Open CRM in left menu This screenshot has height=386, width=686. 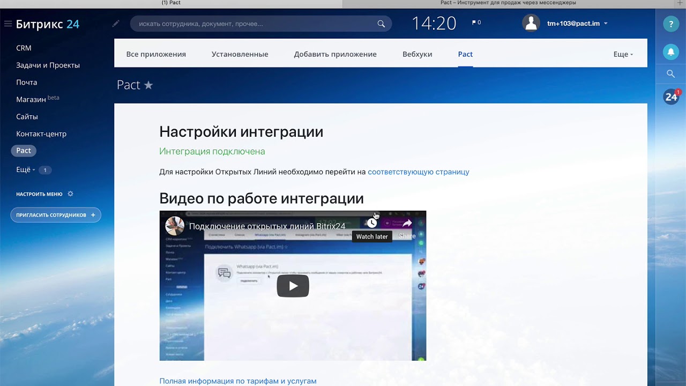pos(24,48)
